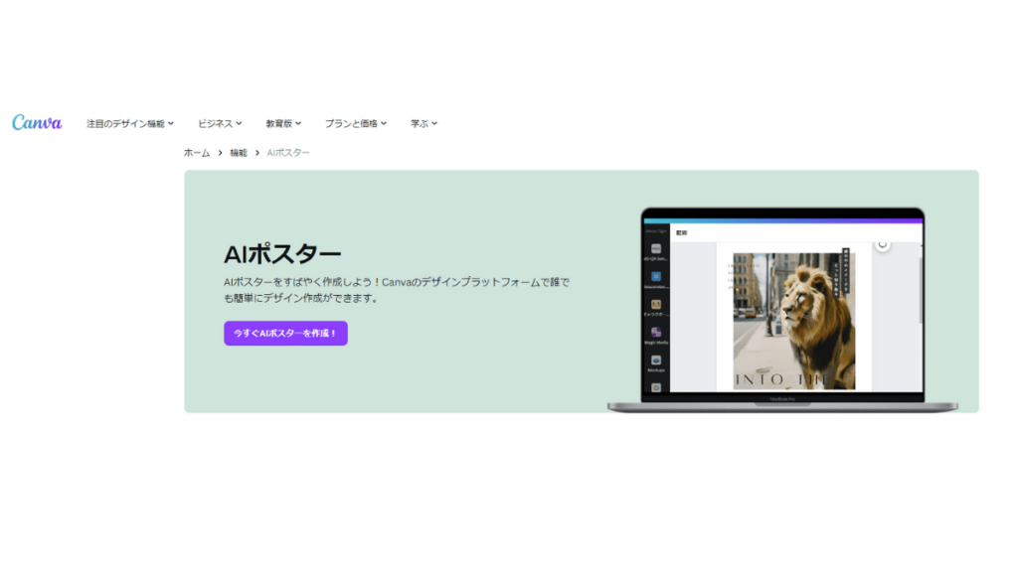
Task: Click the yellow third sidebar app icon
Action: [x=656, y=305]
